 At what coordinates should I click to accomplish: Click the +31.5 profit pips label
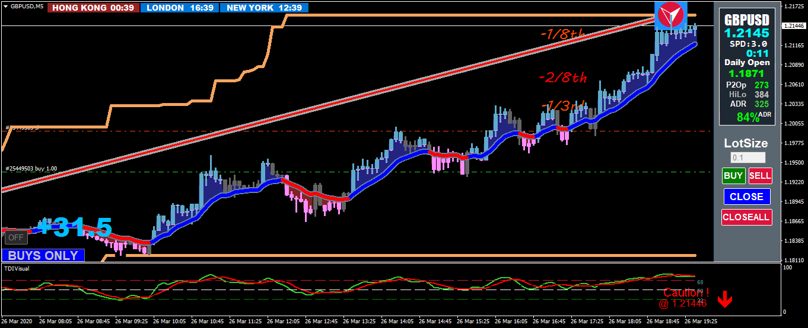(75, 227)
